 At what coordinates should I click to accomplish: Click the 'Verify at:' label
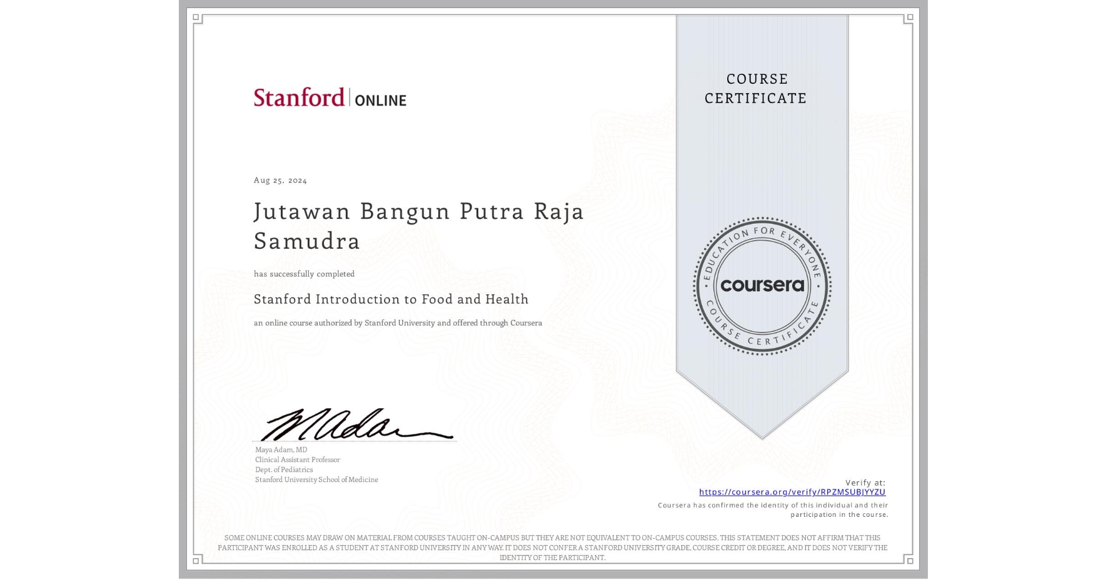865,482
